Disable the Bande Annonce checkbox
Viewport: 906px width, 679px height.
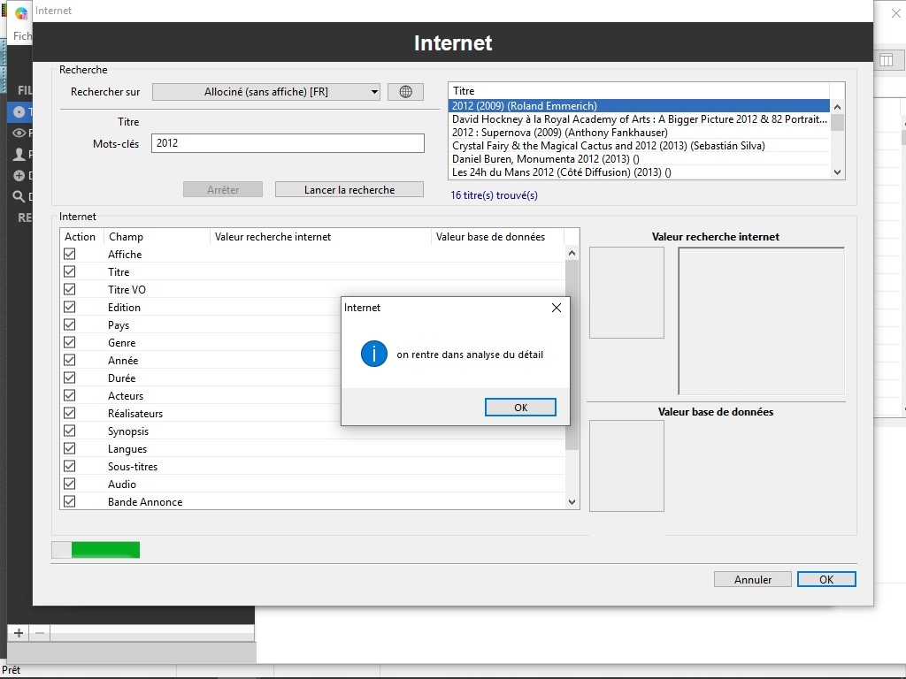coord(69,501)
